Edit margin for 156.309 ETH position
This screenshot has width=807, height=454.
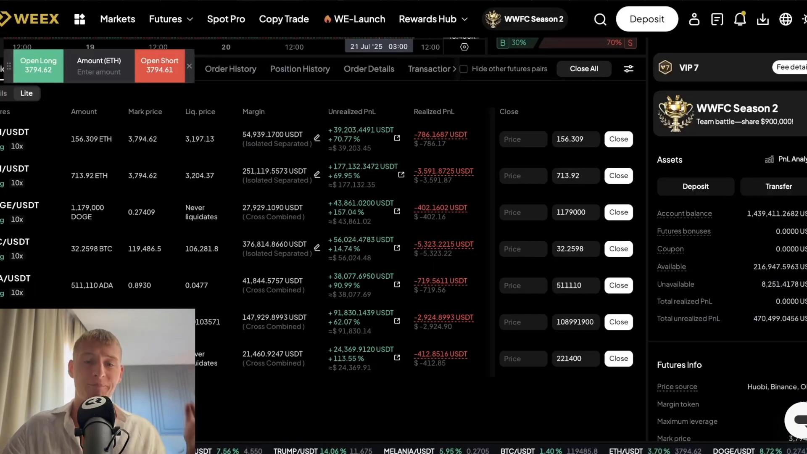pos(317,137)
